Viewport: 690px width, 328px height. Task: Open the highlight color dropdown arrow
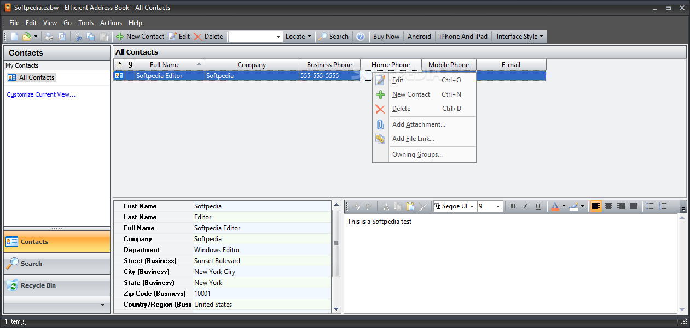(x=582, y=206)
